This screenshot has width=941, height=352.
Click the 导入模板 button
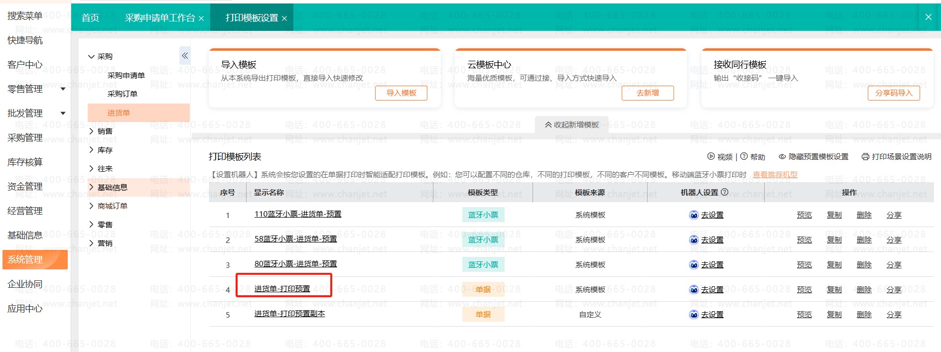[401, 93]
